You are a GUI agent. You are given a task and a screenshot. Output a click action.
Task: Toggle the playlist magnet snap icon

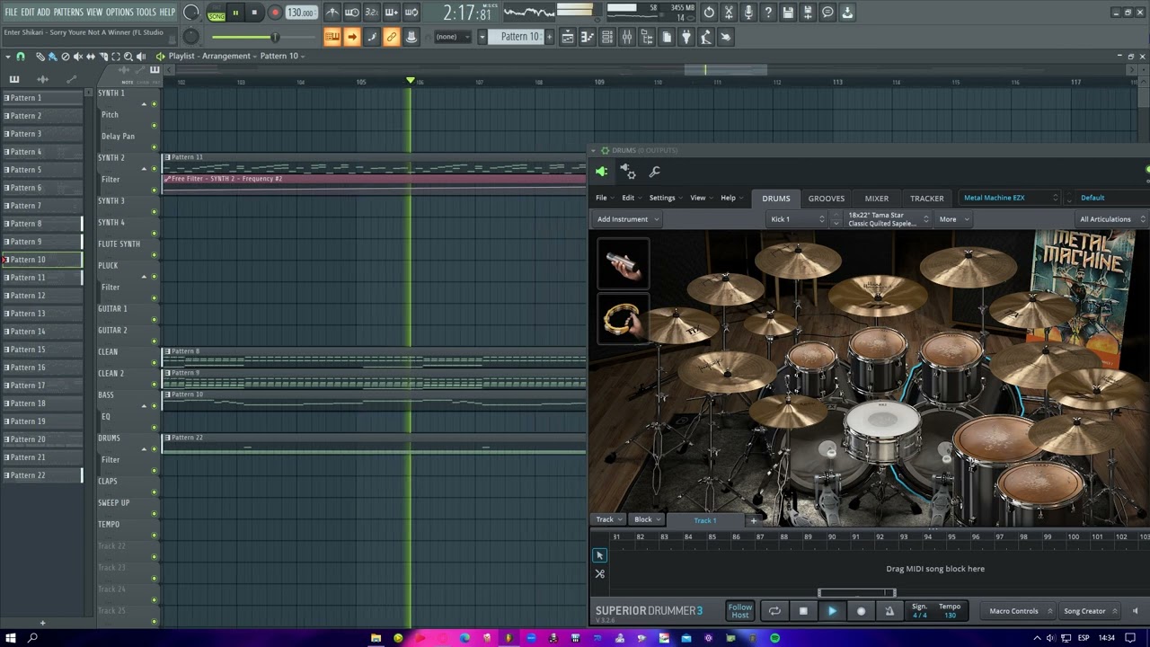pos(21,57)
